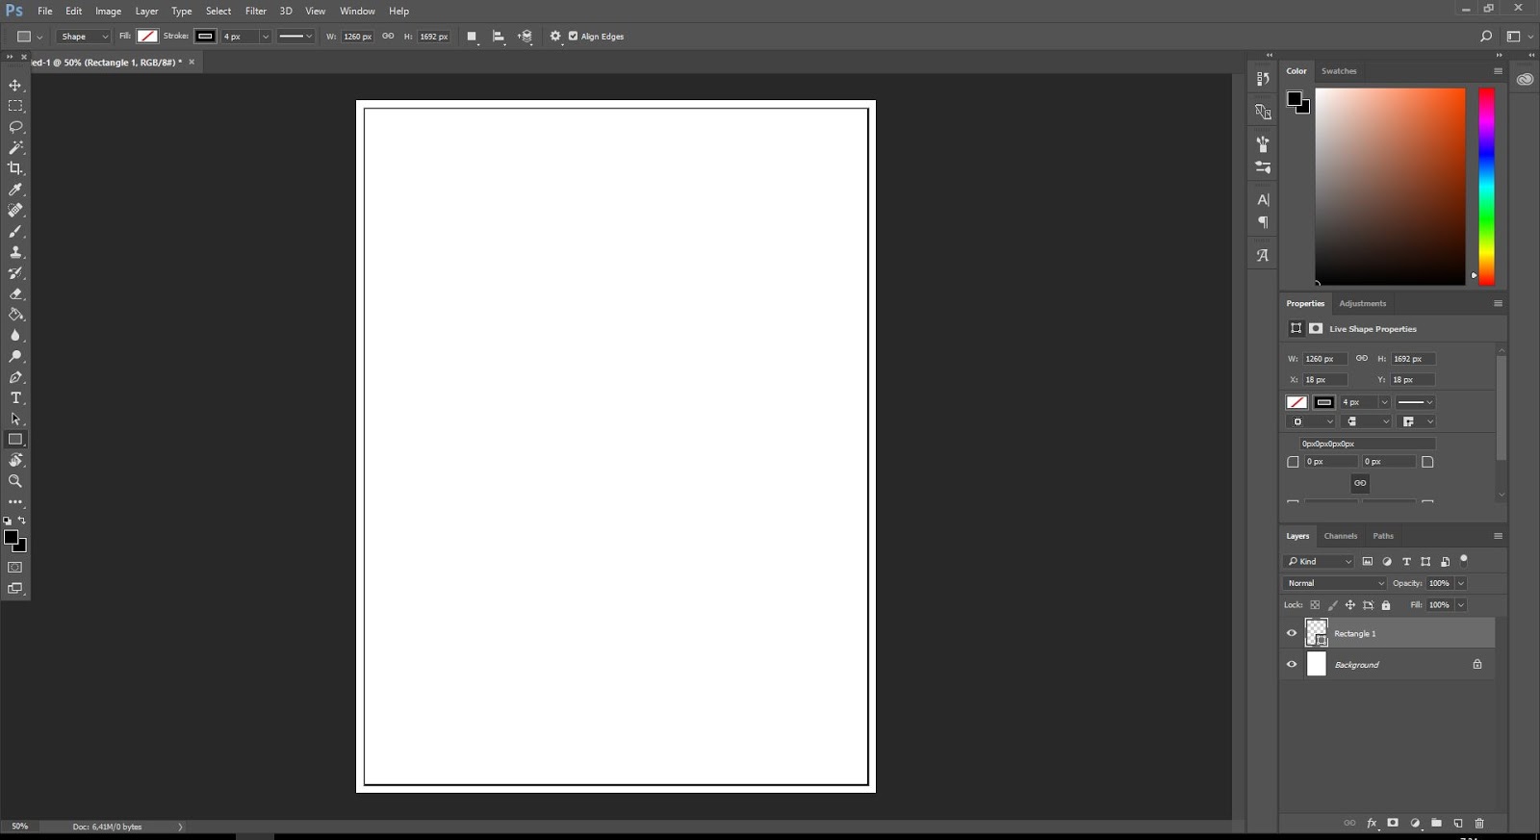Select the Brush tool
Image resolution: width=1540 pixels, height=840 pixels.
pyautogui.click(x=15, y=231)
